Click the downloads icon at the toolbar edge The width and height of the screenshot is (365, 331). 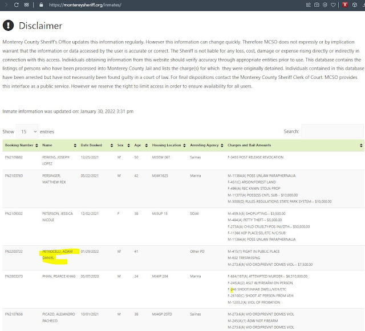363,5
